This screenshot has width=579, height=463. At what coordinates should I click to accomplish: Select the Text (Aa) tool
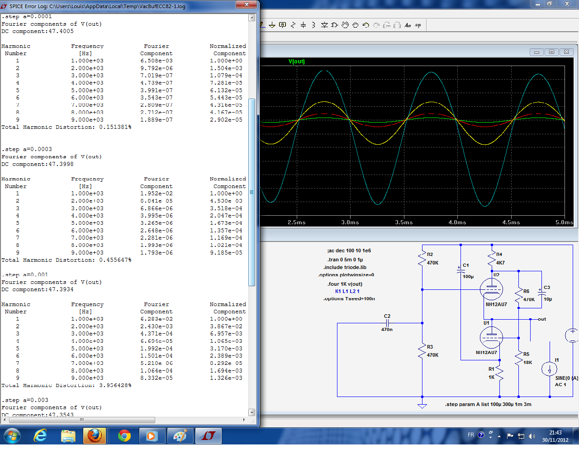tap(408, 25)
